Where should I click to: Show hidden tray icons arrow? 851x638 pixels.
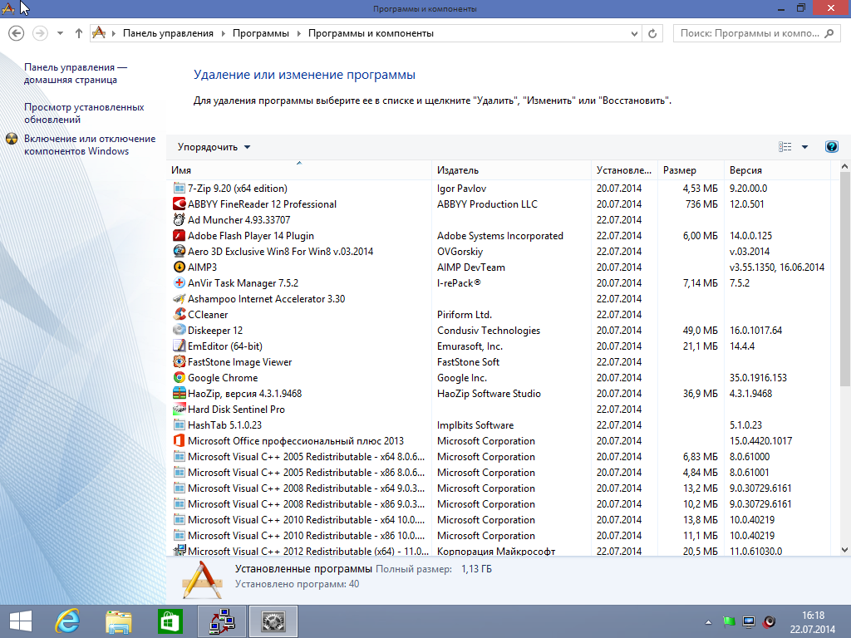coord(708,622)
